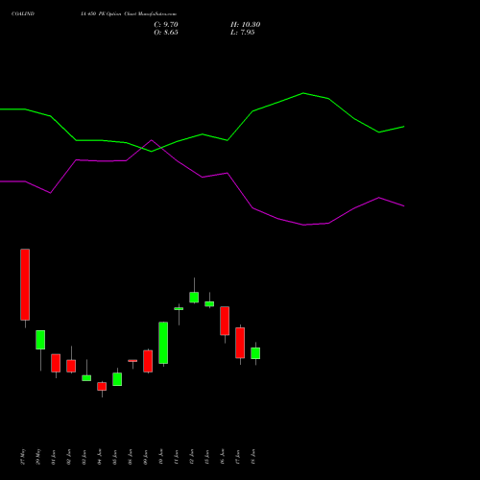Select the last green candlestick on the right
Image resolution: width=480 pixels, height=480 pixels.
click(x=255, y=353)
